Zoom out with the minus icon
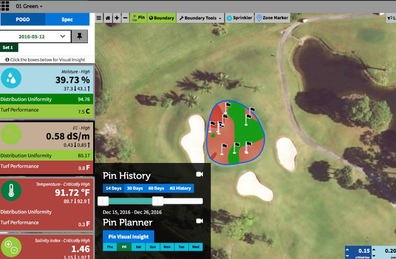The height and width of the screenshot is (259, 396). [x=125, y=18]
